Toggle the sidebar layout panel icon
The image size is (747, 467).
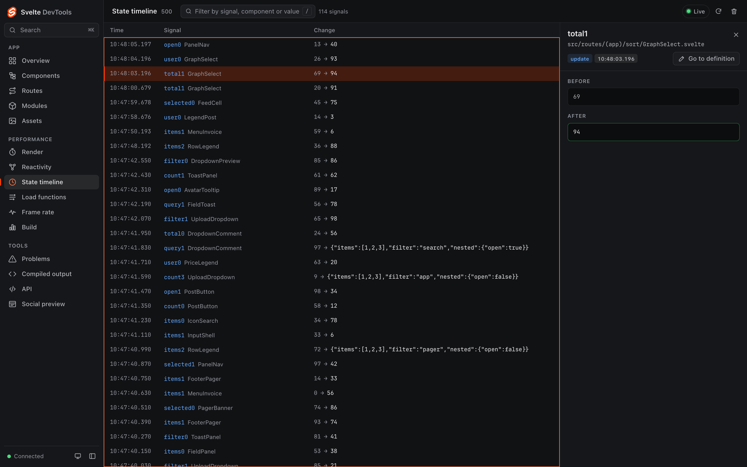(92, 456)
